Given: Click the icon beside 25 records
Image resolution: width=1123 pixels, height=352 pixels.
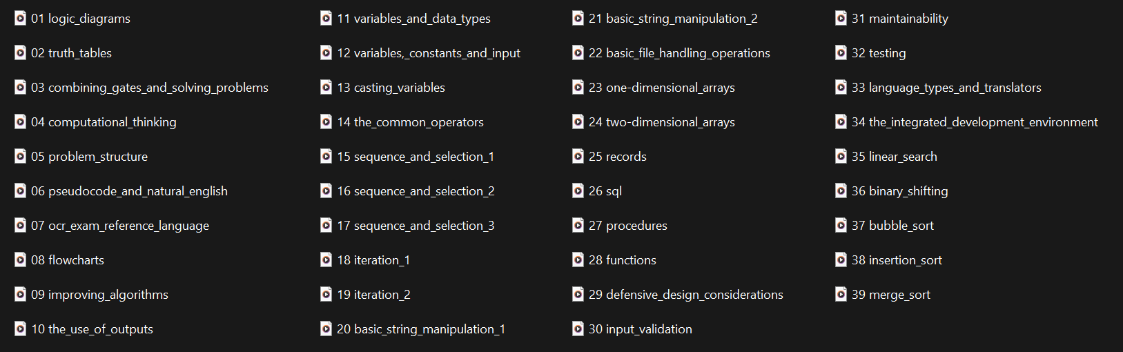Looking at the screenshot, I should [578, 156].
